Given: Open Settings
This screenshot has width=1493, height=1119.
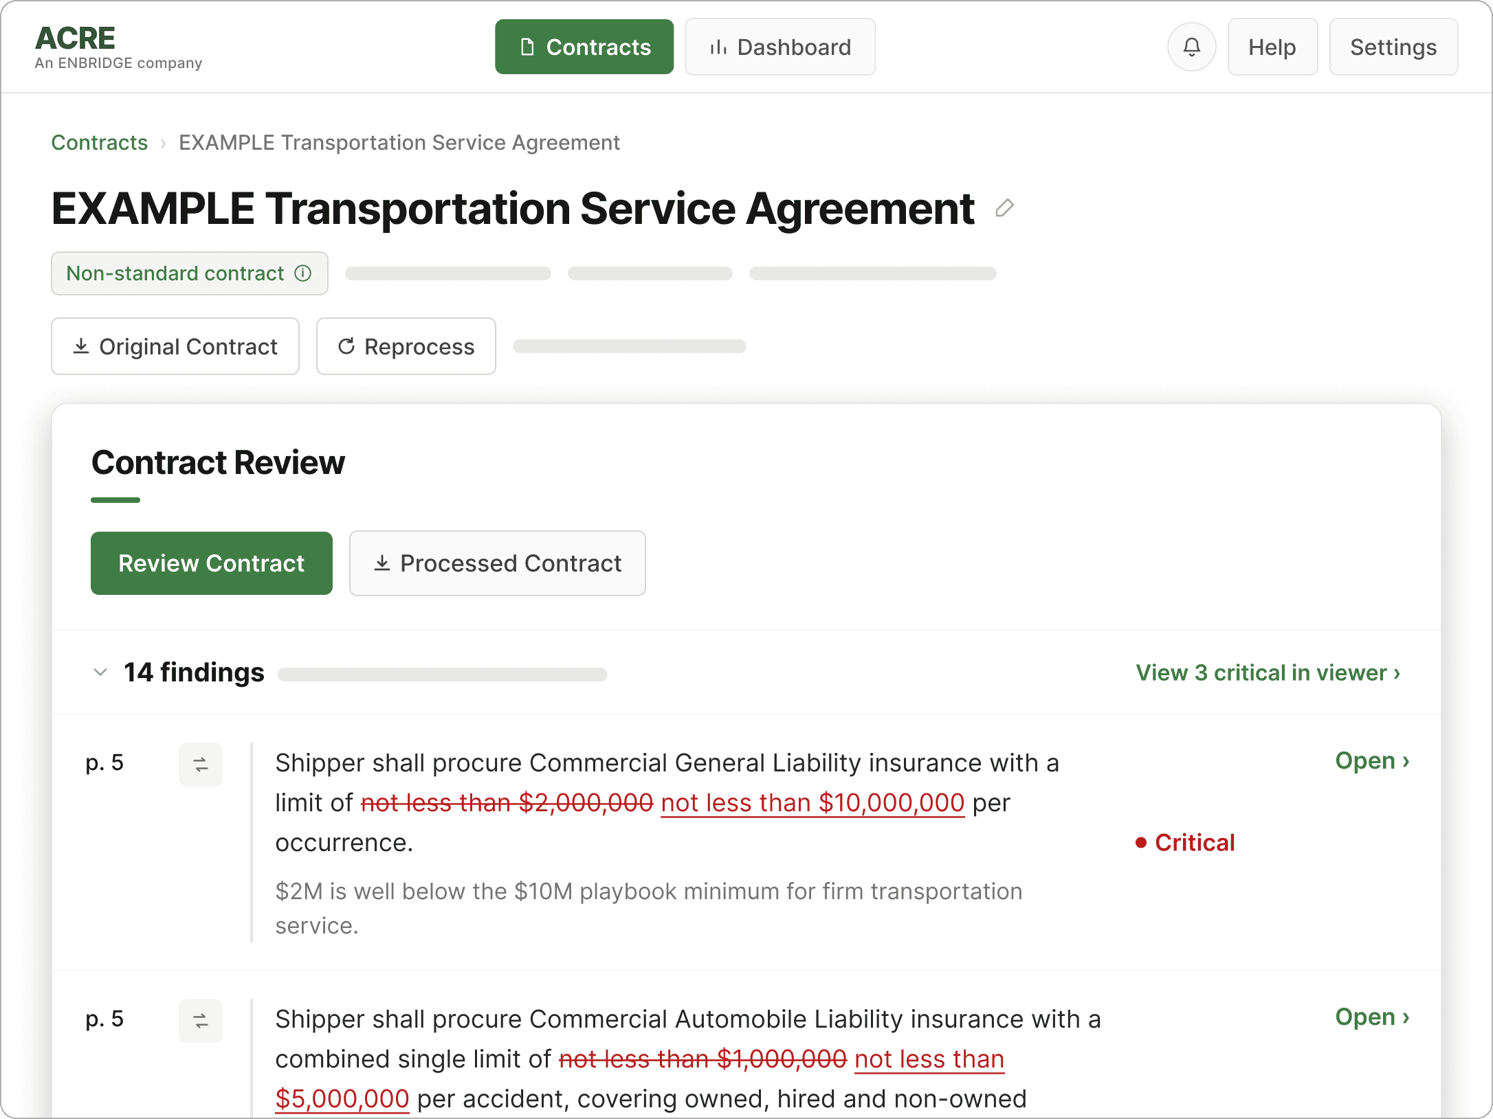Looking at the screenshot, I should pyautogui.click(x=1393, y=47).
